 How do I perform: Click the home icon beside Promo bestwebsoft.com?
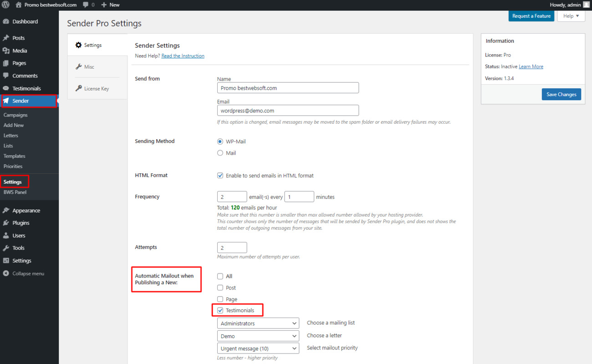[19, 5]
